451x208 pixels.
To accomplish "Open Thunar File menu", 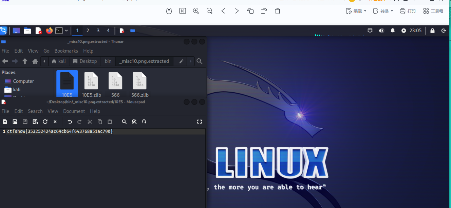I will coord(5,51).
